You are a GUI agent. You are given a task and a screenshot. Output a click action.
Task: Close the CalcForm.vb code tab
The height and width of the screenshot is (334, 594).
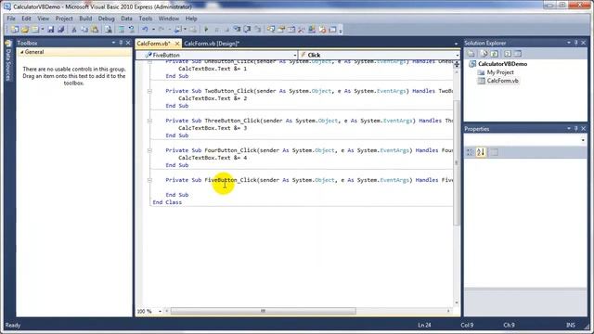tap(177, 44)
